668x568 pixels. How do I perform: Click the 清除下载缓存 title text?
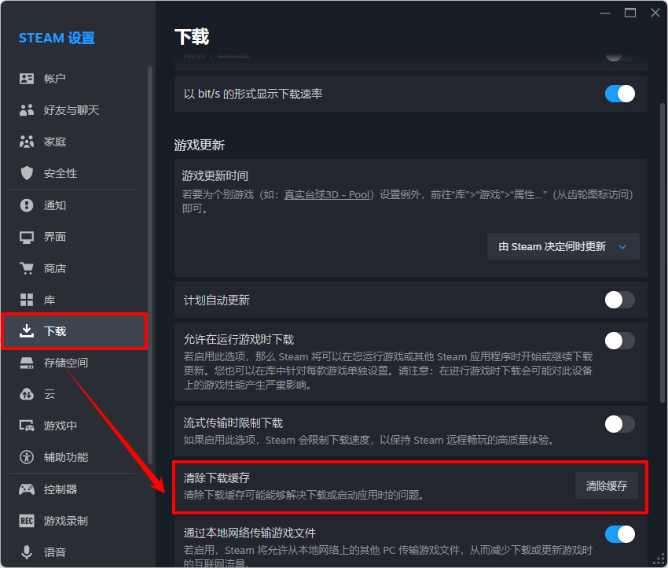[217, 478]
